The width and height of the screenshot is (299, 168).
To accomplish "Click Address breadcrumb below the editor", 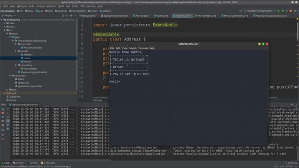I will coord(98,100).
